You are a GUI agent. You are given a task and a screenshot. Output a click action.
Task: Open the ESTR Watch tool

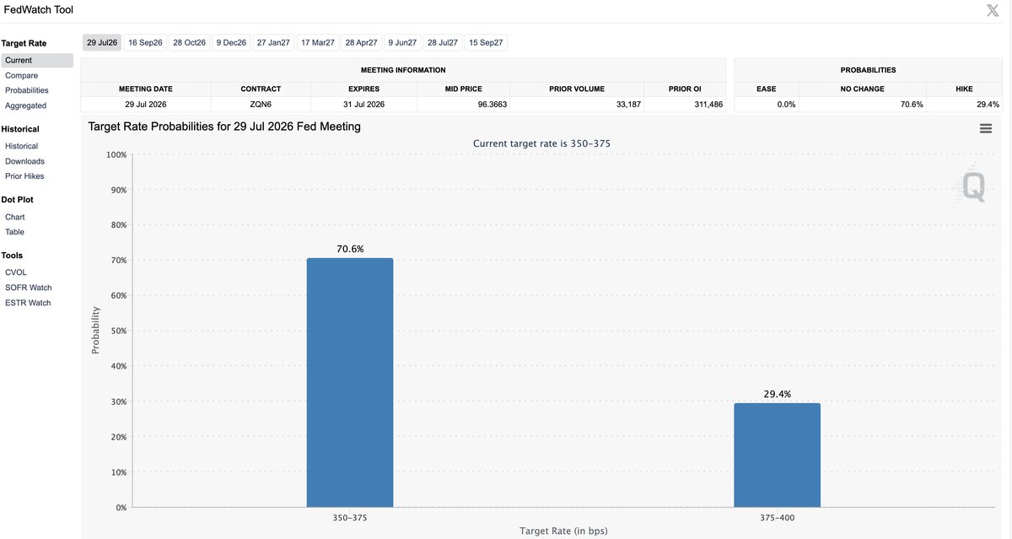click(x=28, y=303)
